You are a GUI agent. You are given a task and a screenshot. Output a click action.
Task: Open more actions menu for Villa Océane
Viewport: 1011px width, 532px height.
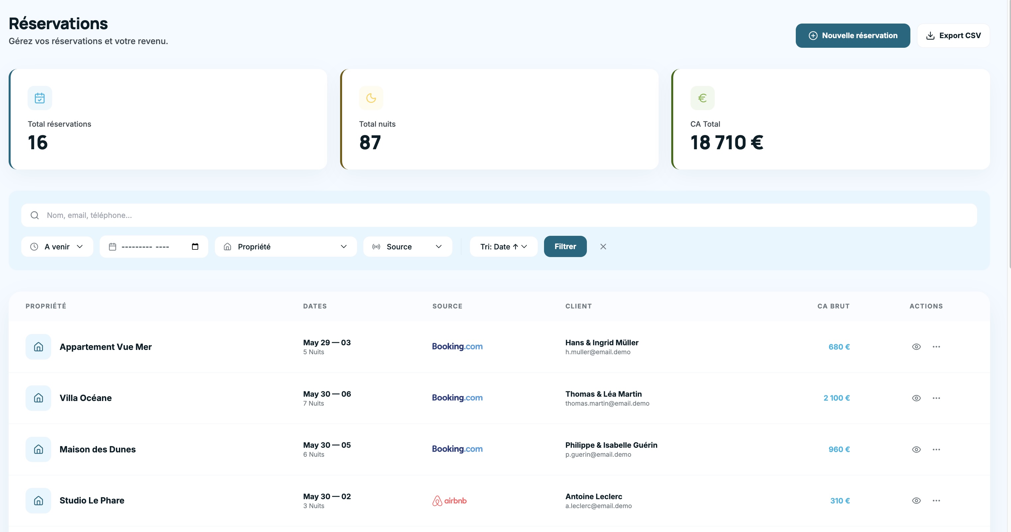click(936, 398)
